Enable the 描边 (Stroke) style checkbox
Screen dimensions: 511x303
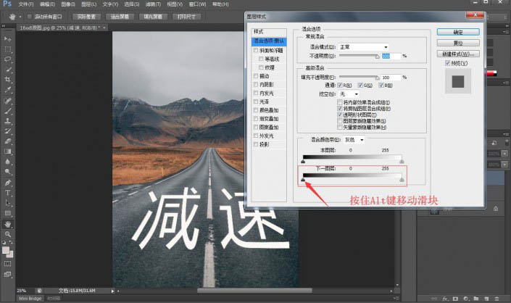(x=255, y=75)
